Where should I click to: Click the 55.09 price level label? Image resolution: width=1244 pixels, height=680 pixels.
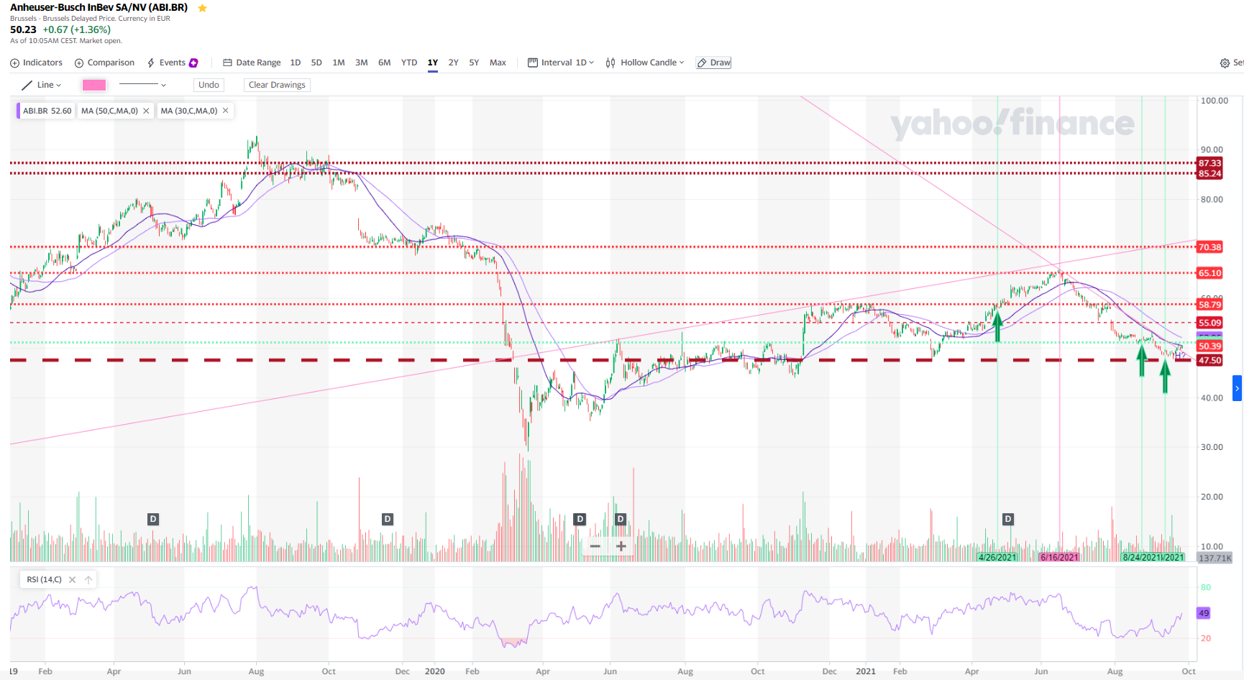point(1209,323)
